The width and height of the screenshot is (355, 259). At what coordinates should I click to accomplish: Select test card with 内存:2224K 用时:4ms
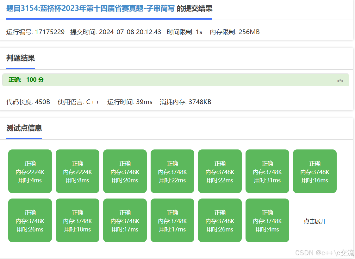[x=30, y=171]
